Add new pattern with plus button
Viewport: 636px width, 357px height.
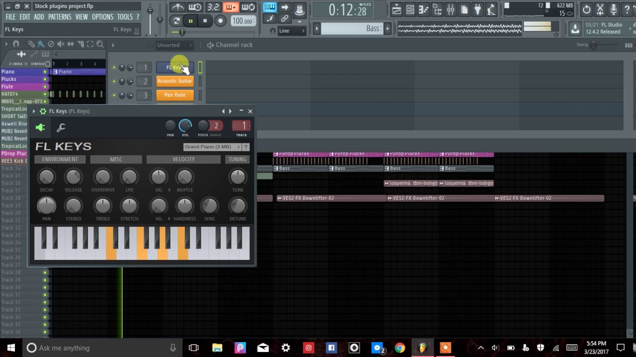pos(388,29)
